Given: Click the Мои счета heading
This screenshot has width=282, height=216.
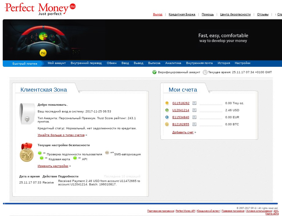Looking at the screenshot, I should [183, 90].
